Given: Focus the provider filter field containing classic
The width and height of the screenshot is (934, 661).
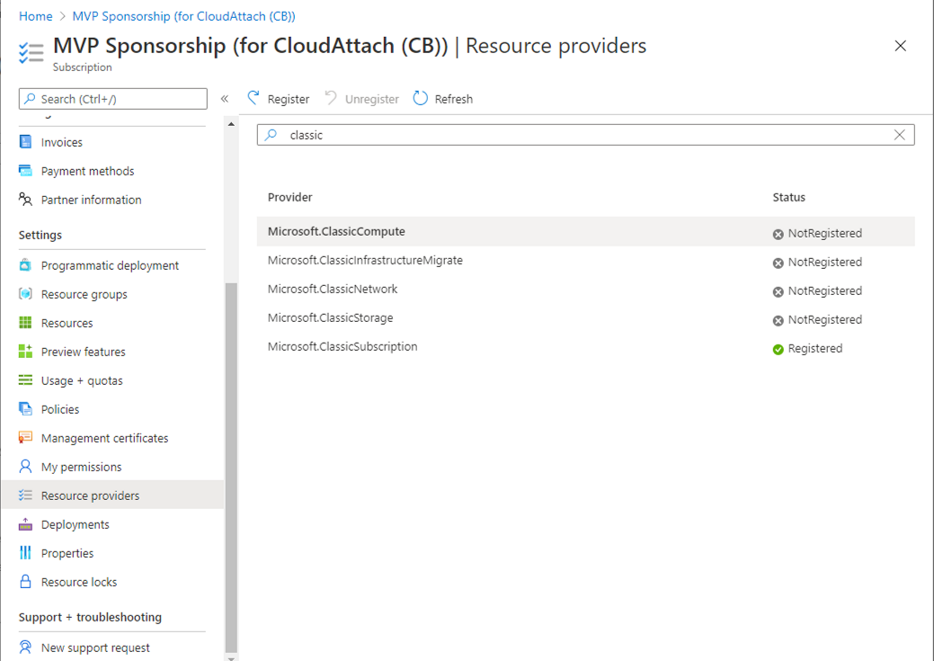Looking at the screenshot, I should tap(585, 135).
